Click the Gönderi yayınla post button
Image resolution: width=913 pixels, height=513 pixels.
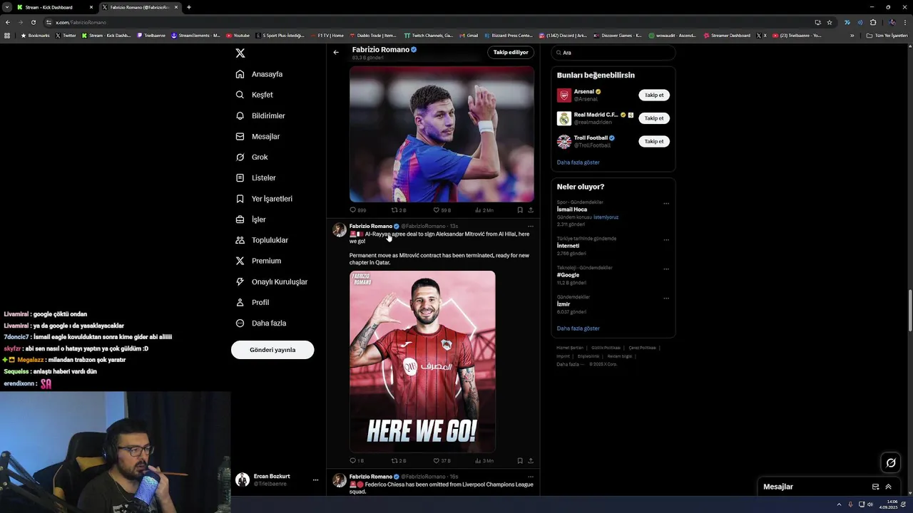[x=272, y=350]
